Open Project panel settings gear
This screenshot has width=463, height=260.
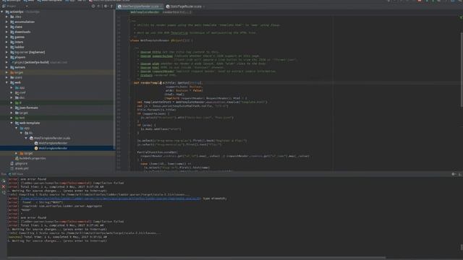pyautogui.click(x=106, y=6)
